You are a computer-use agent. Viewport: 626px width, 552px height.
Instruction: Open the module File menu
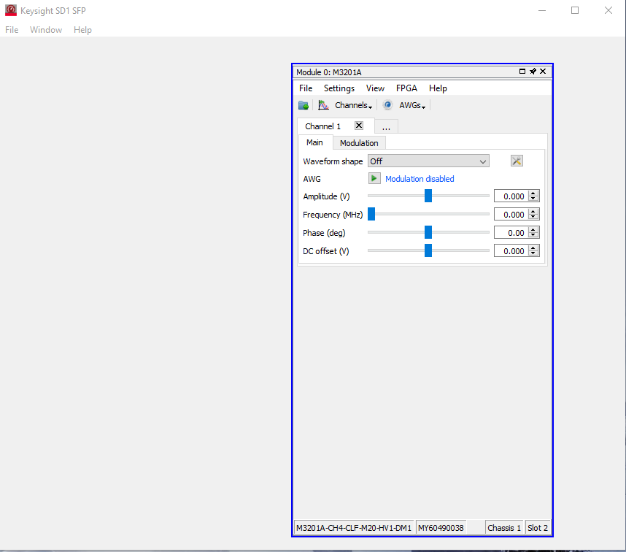click(x=306, y=88)
